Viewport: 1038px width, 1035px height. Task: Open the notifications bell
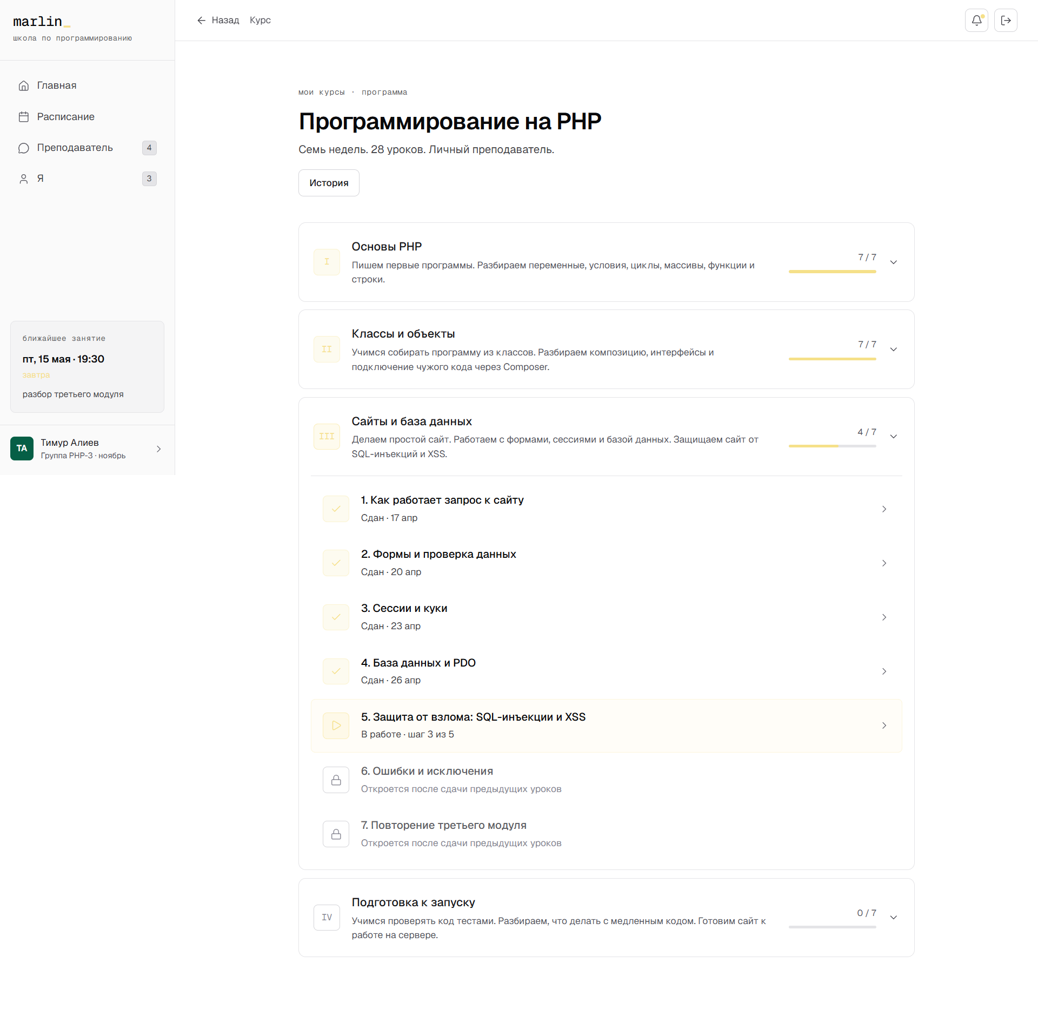tap(976, 21)
